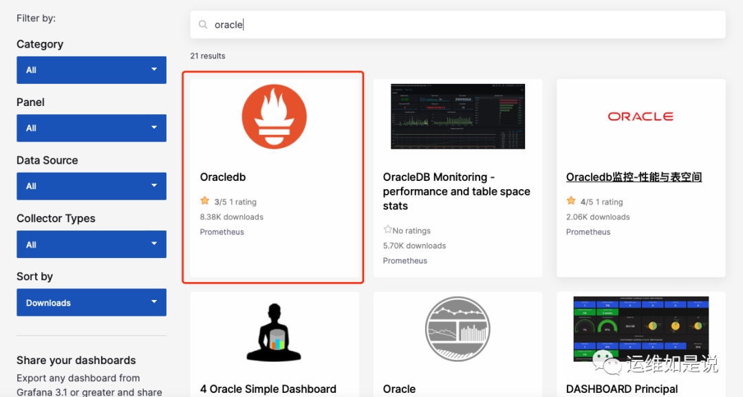743x397 pixels.
Task: Click the red Oracle logo image
Action: click(640, 117)
